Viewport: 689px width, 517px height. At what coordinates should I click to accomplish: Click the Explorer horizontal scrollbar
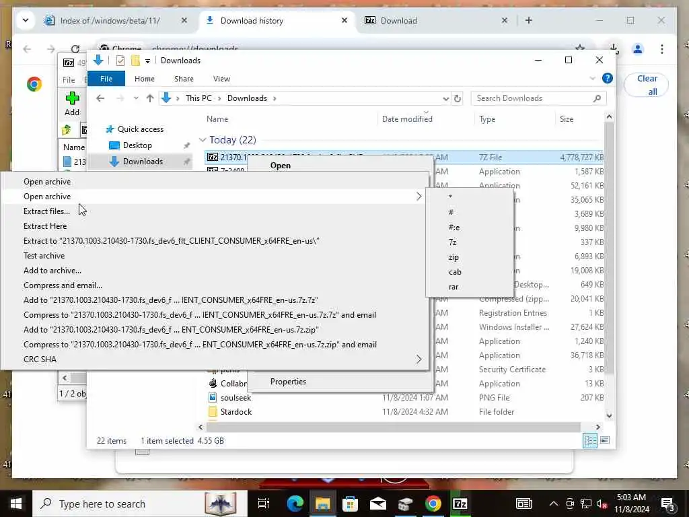point(393,427)
